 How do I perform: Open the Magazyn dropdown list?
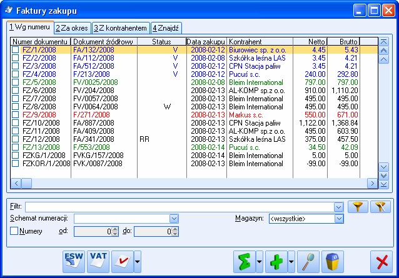pos(339,219)
